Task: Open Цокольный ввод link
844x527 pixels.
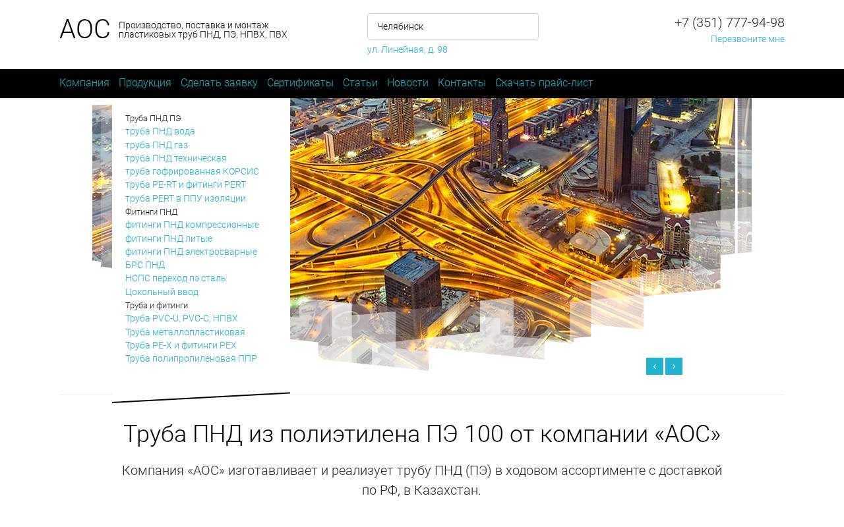Action: coord(162,292)
